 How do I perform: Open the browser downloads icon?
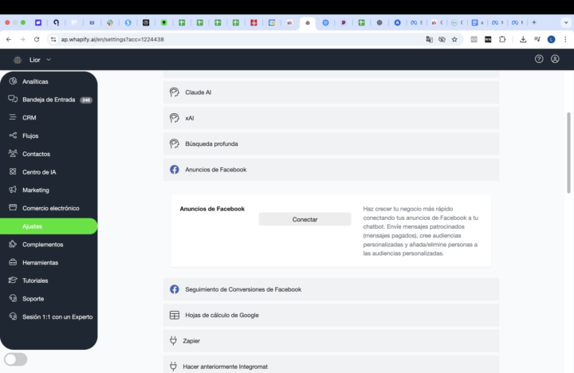pyautogui.click(x=523, y=39)
